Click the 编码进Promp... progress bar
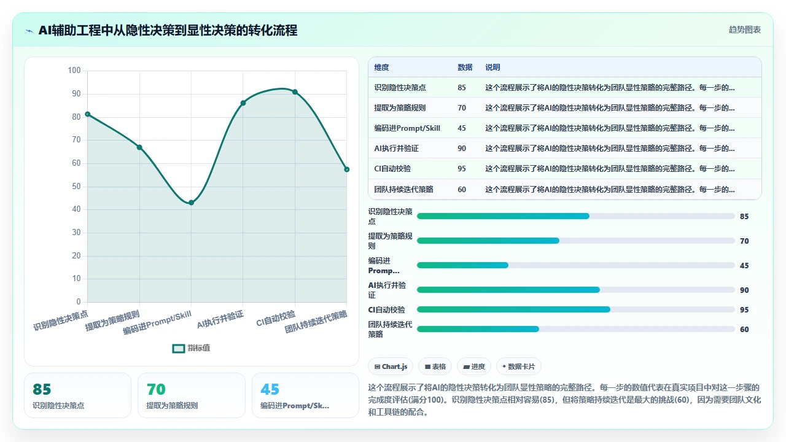786x442 pixels. [x=576, y=265]
